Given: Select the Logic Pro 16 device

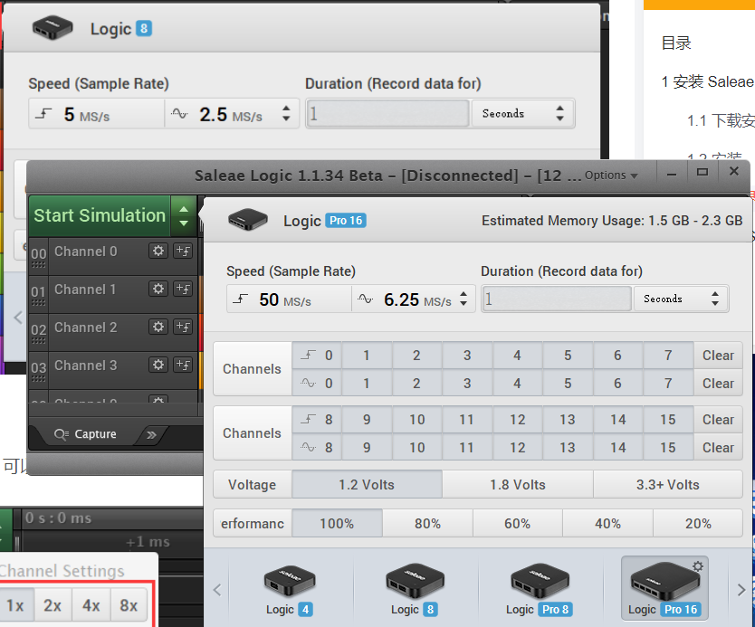Looking at the screenshot, I should click(664, 588).
